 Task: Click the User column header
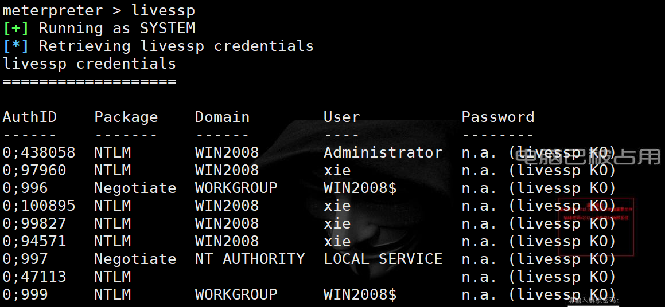tap(342, 117)
